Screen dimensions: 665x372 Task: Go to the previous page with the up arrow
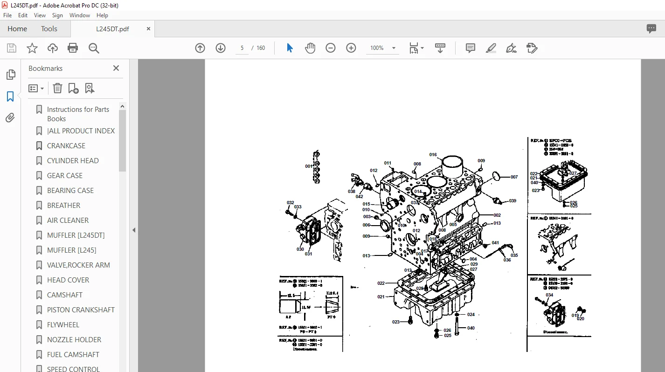[x=200, y=48]
